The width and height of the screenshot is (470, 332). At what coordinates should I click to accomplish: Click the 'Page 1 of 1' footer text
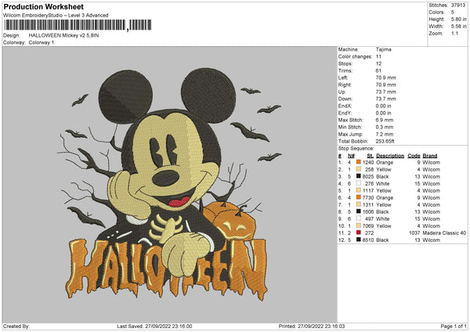(x=454, y=326)
